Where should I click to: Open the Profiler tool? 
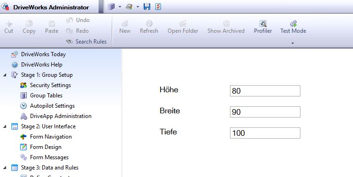point(263,27)
